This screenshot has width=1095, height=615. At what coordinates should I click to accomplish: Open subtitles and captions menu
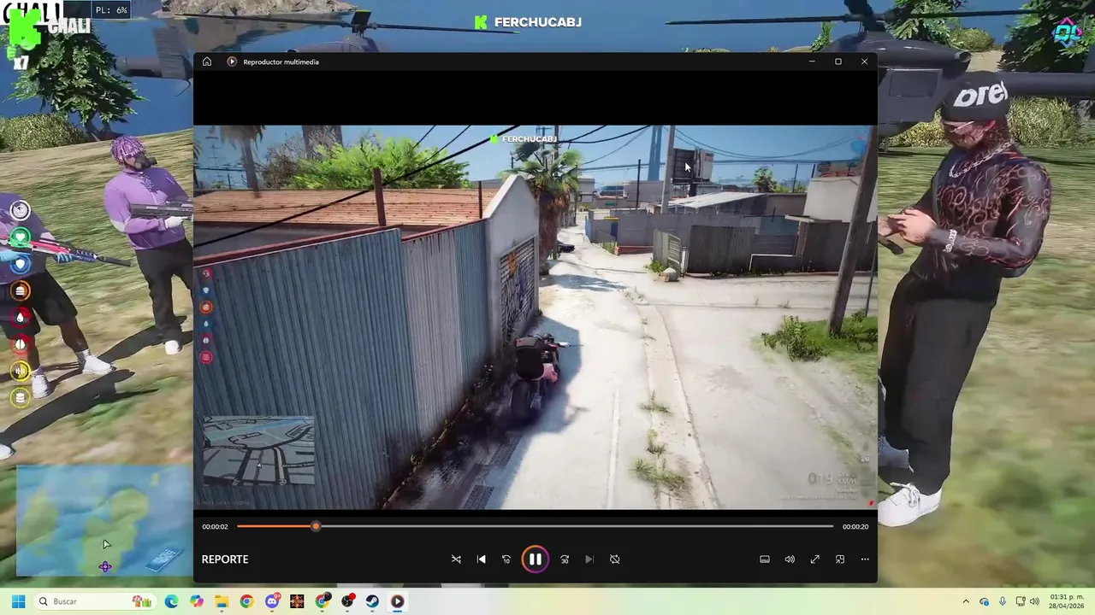pos(765,559)
